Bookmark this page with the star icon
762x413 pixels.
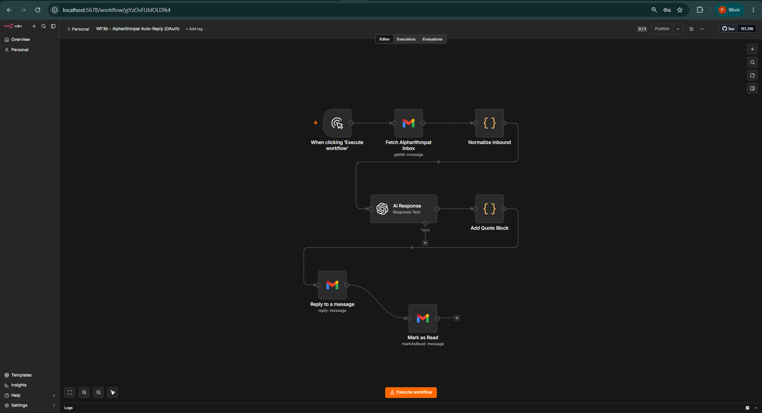[680, 10]
